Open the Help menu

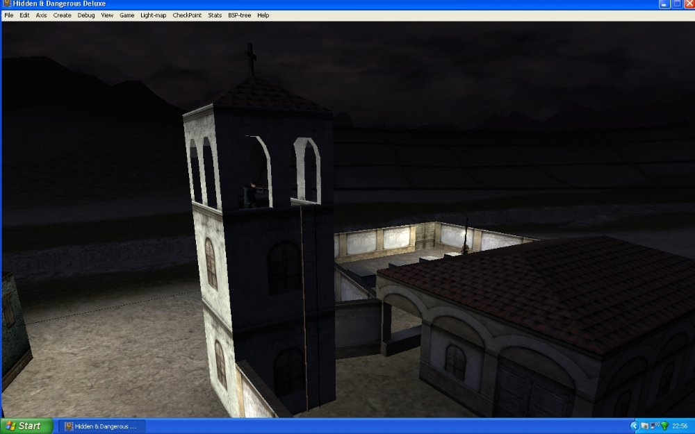[x=263, y=15]
